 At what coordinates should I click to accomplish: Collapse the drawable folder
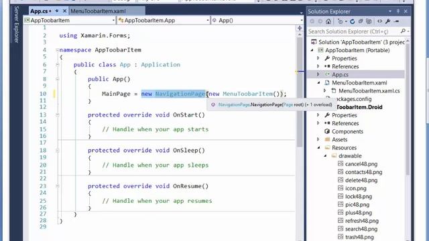[x=325, y=156]
